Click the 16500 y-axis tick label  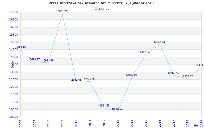pos(14,20)
